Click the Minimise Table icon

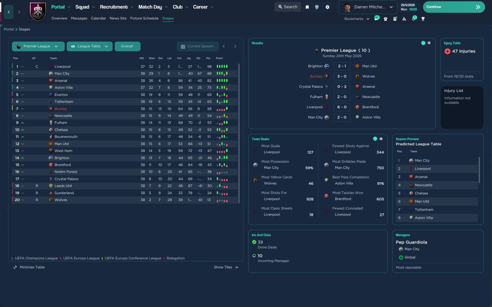[x=15, y=267]
